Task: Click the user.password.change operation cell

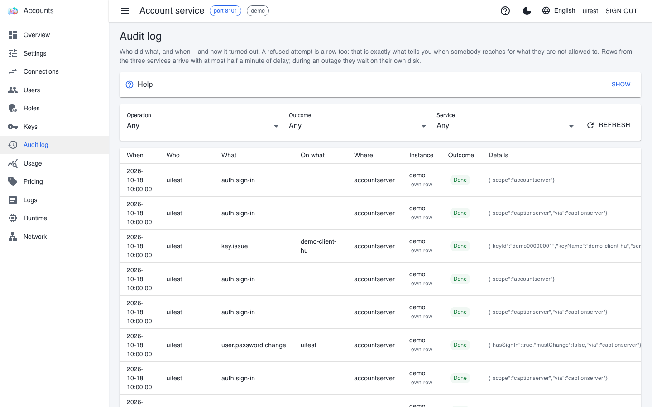Action: pyautogui.click(x=254, y=345)
